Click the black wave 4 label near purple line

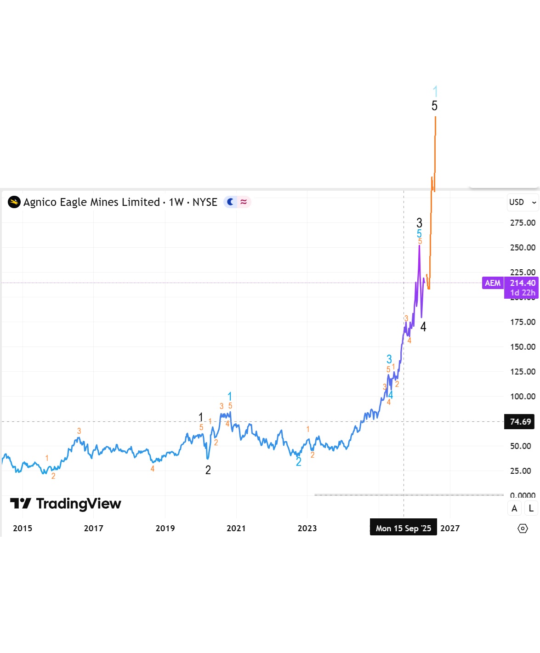pyautogui.click(x=423, y=327)
